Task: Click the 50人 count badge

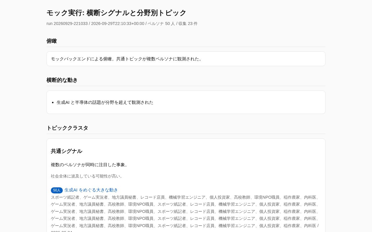Action: (57, 190)
